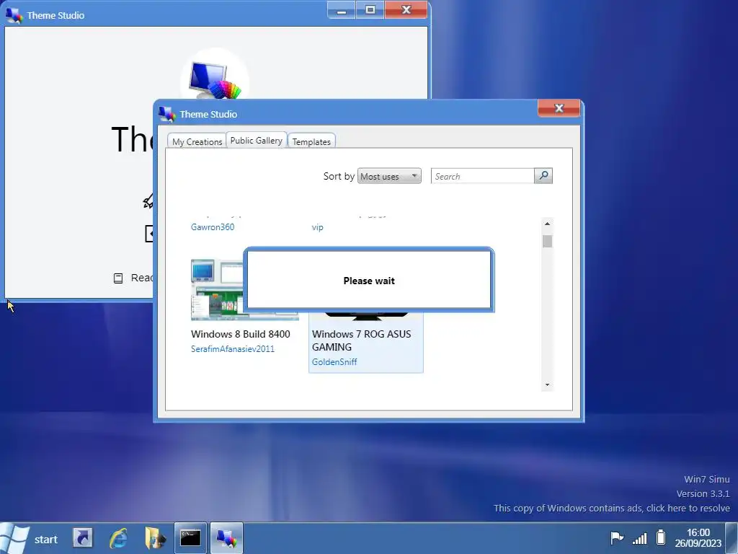Click the Windows 8 Build 8400 title

(x=241, y=334)
